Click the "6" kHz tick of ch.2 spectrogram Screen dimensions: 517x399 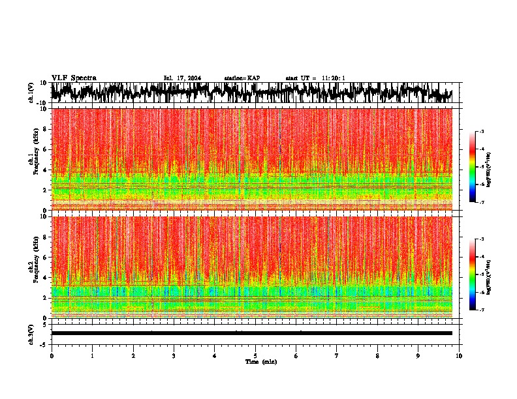45,258
